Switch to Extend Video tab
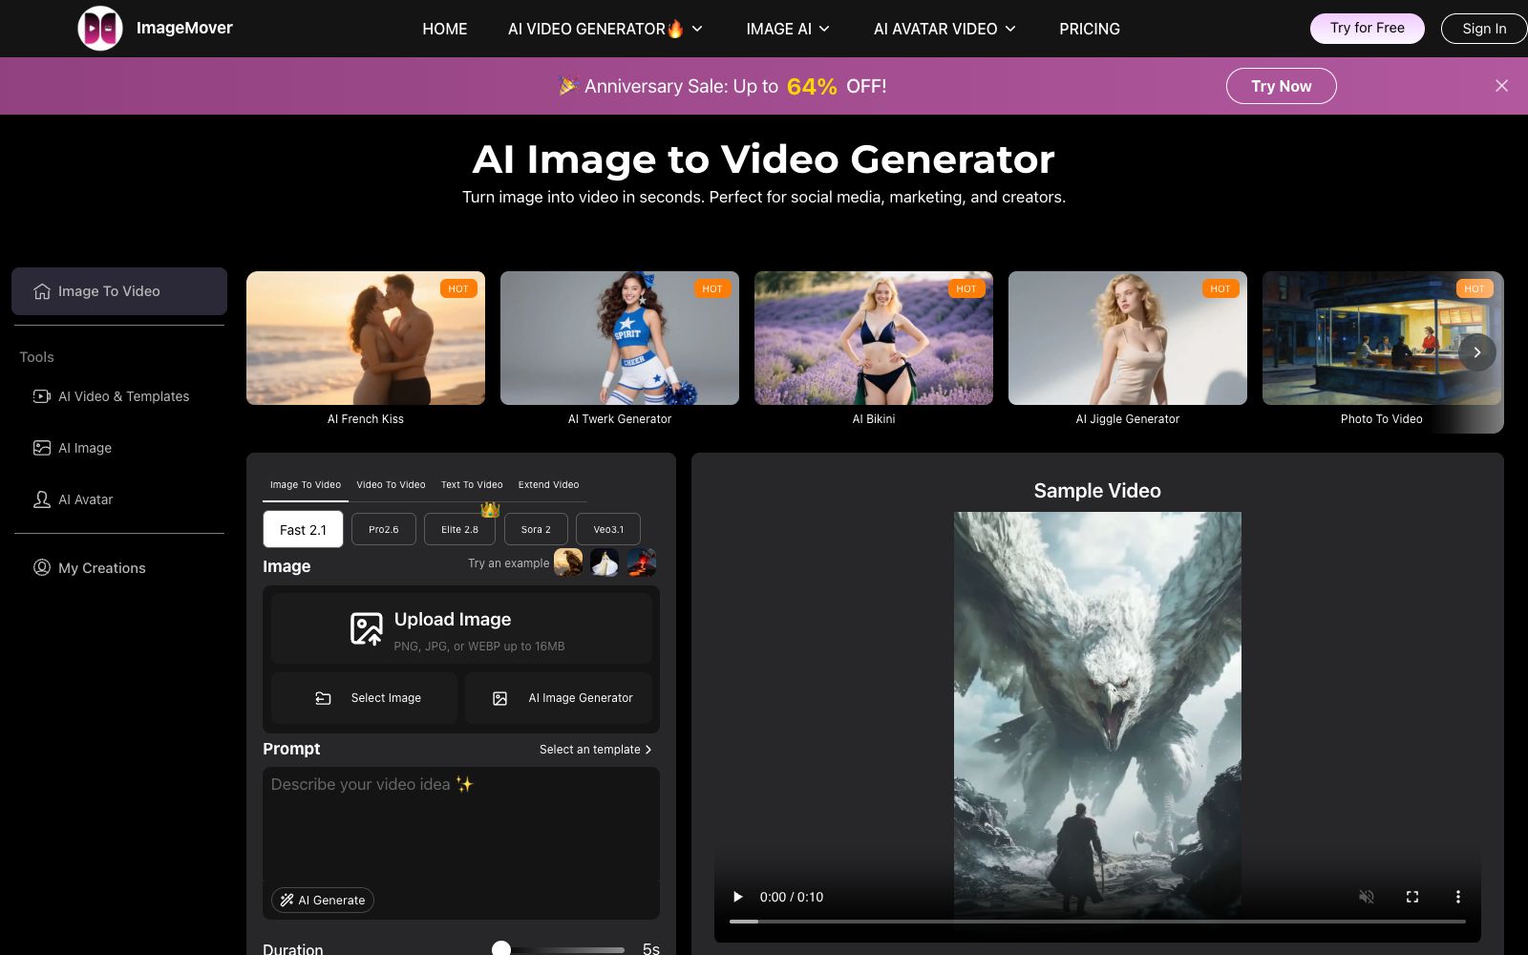The width and height of the screenshot is (1528, 955). point(548,484)
